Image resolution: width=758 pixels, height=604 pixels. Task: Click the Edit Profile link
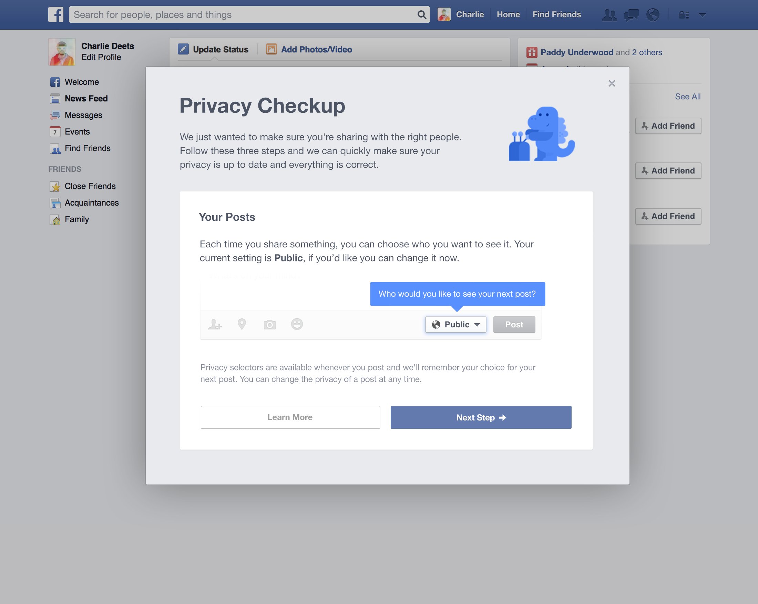click(101, 57)
